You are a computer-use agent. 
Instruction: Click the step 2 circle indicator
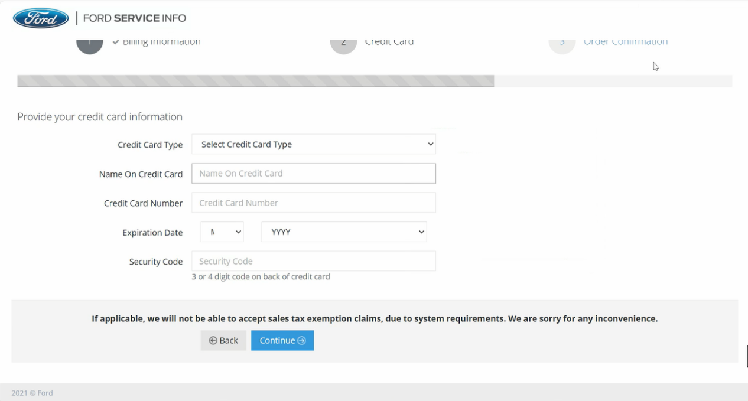tap(343, 44)
